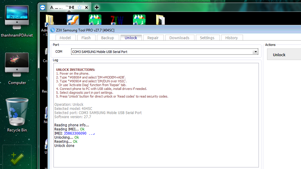Open the Computer desktop icon

point(17,68)
